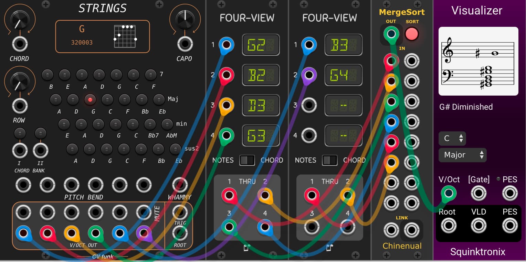
Task: Click the Root output jack on Visualizer
Action: coord(448,226)
